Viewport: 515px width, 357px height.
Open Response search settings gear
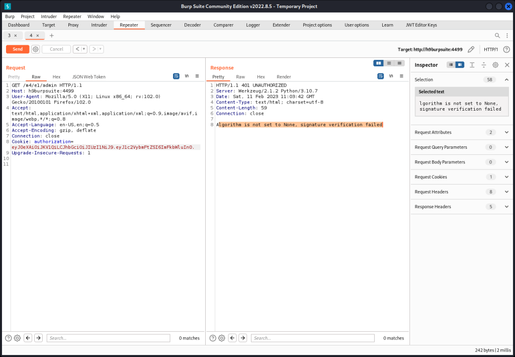222,338
